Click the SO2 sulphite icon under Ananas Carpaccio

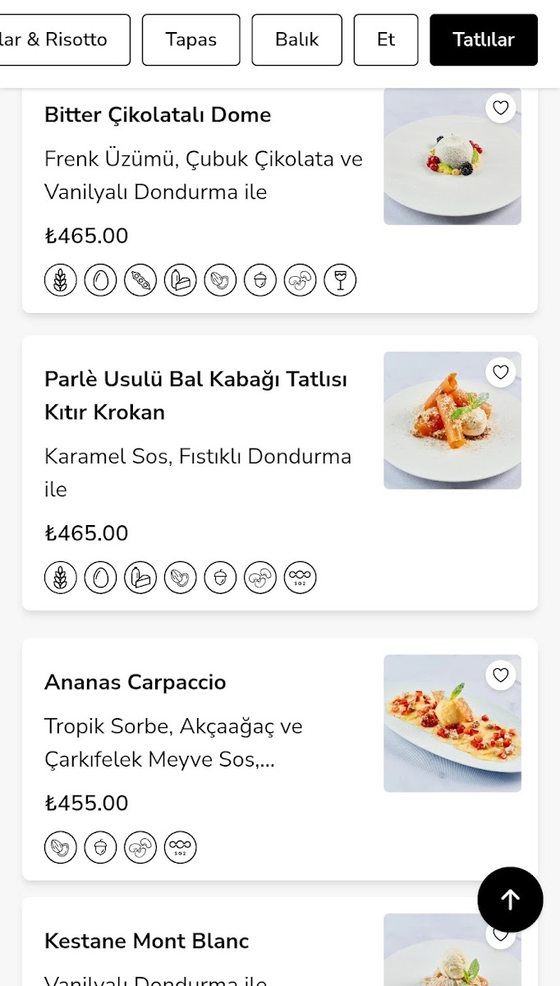click(x=181, y=847)
